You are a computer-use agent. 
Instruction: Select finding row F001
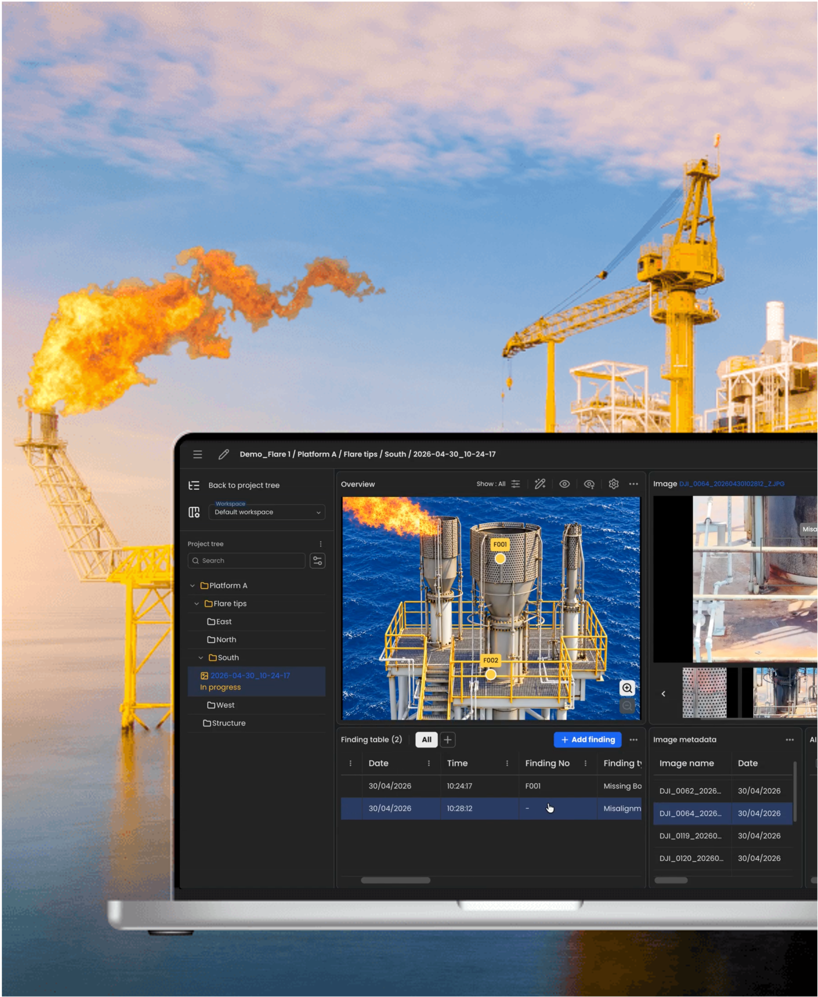[491, 786]
